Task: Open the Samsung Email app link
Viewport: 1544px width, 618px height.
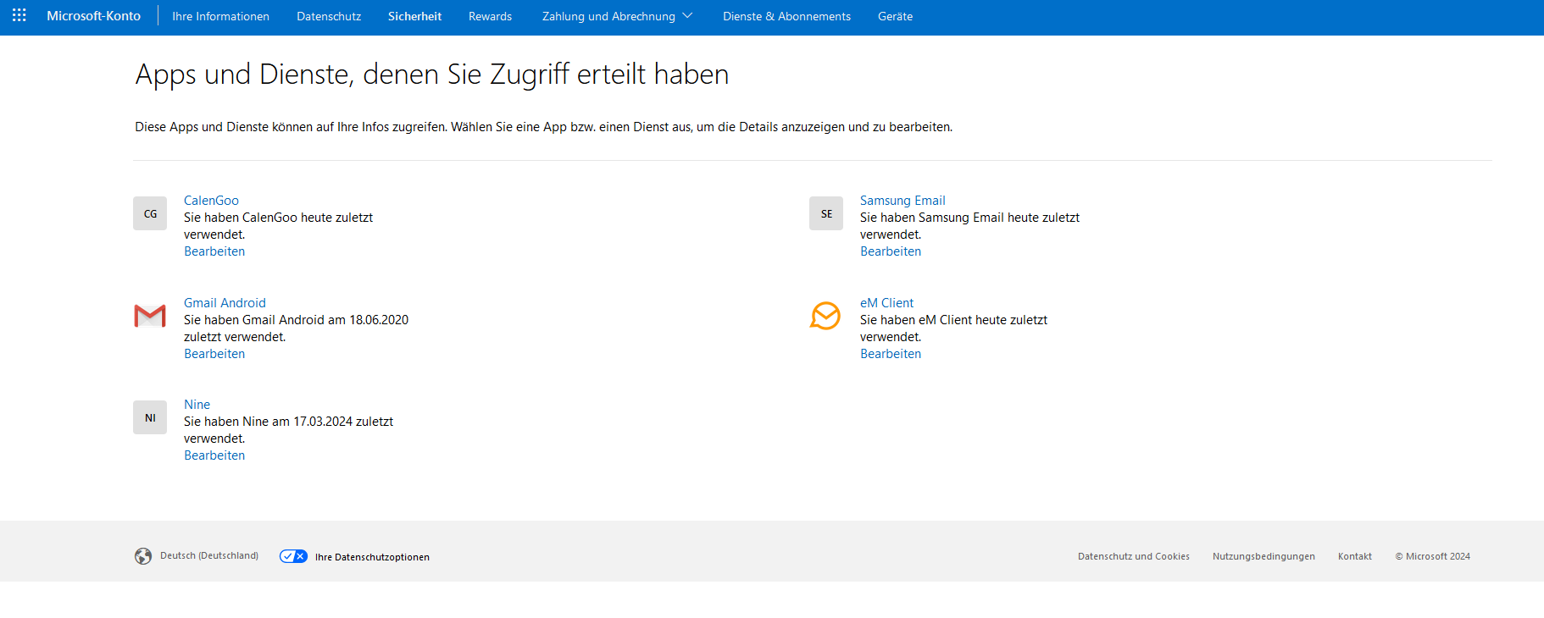Action: click(903, 201)
